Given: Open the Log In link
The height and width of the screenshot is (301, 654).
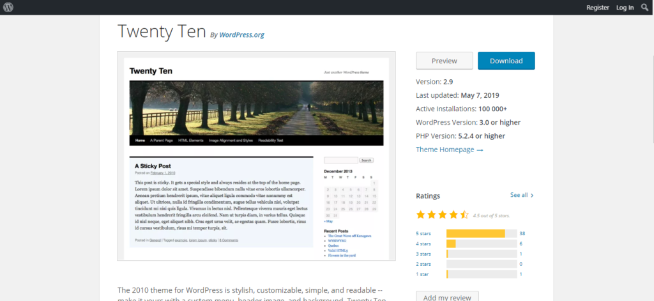Looking at the screenshot, I should [x=625, y=8].
